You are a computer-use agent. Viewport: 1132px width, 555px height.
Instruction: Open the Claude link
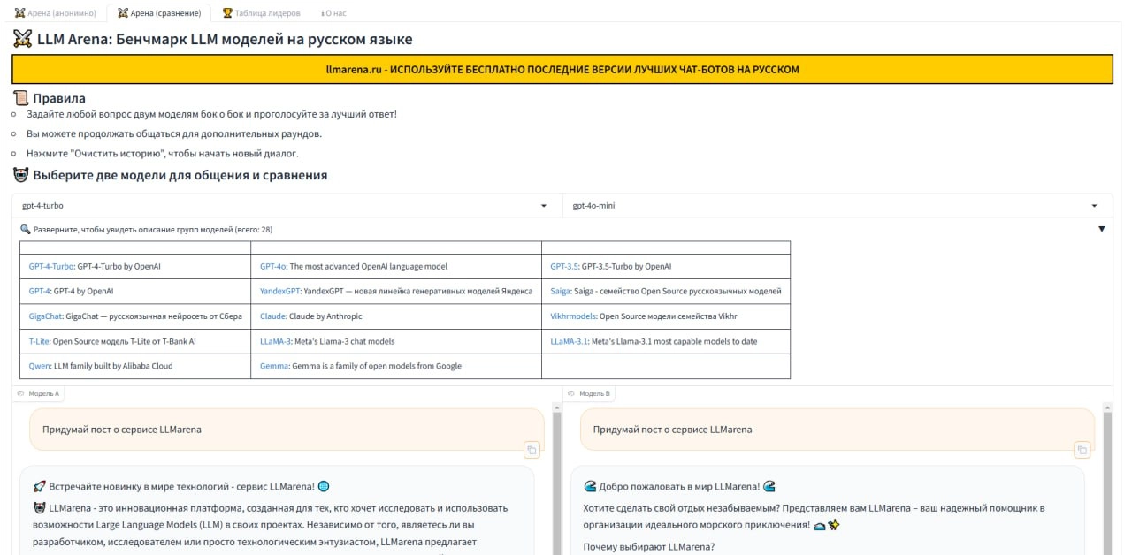click(272, 316)
